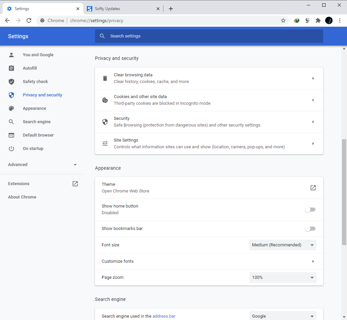347x320 pixels.
Task: Close the Softy Updates tab
Action: (x=158, y=9)
